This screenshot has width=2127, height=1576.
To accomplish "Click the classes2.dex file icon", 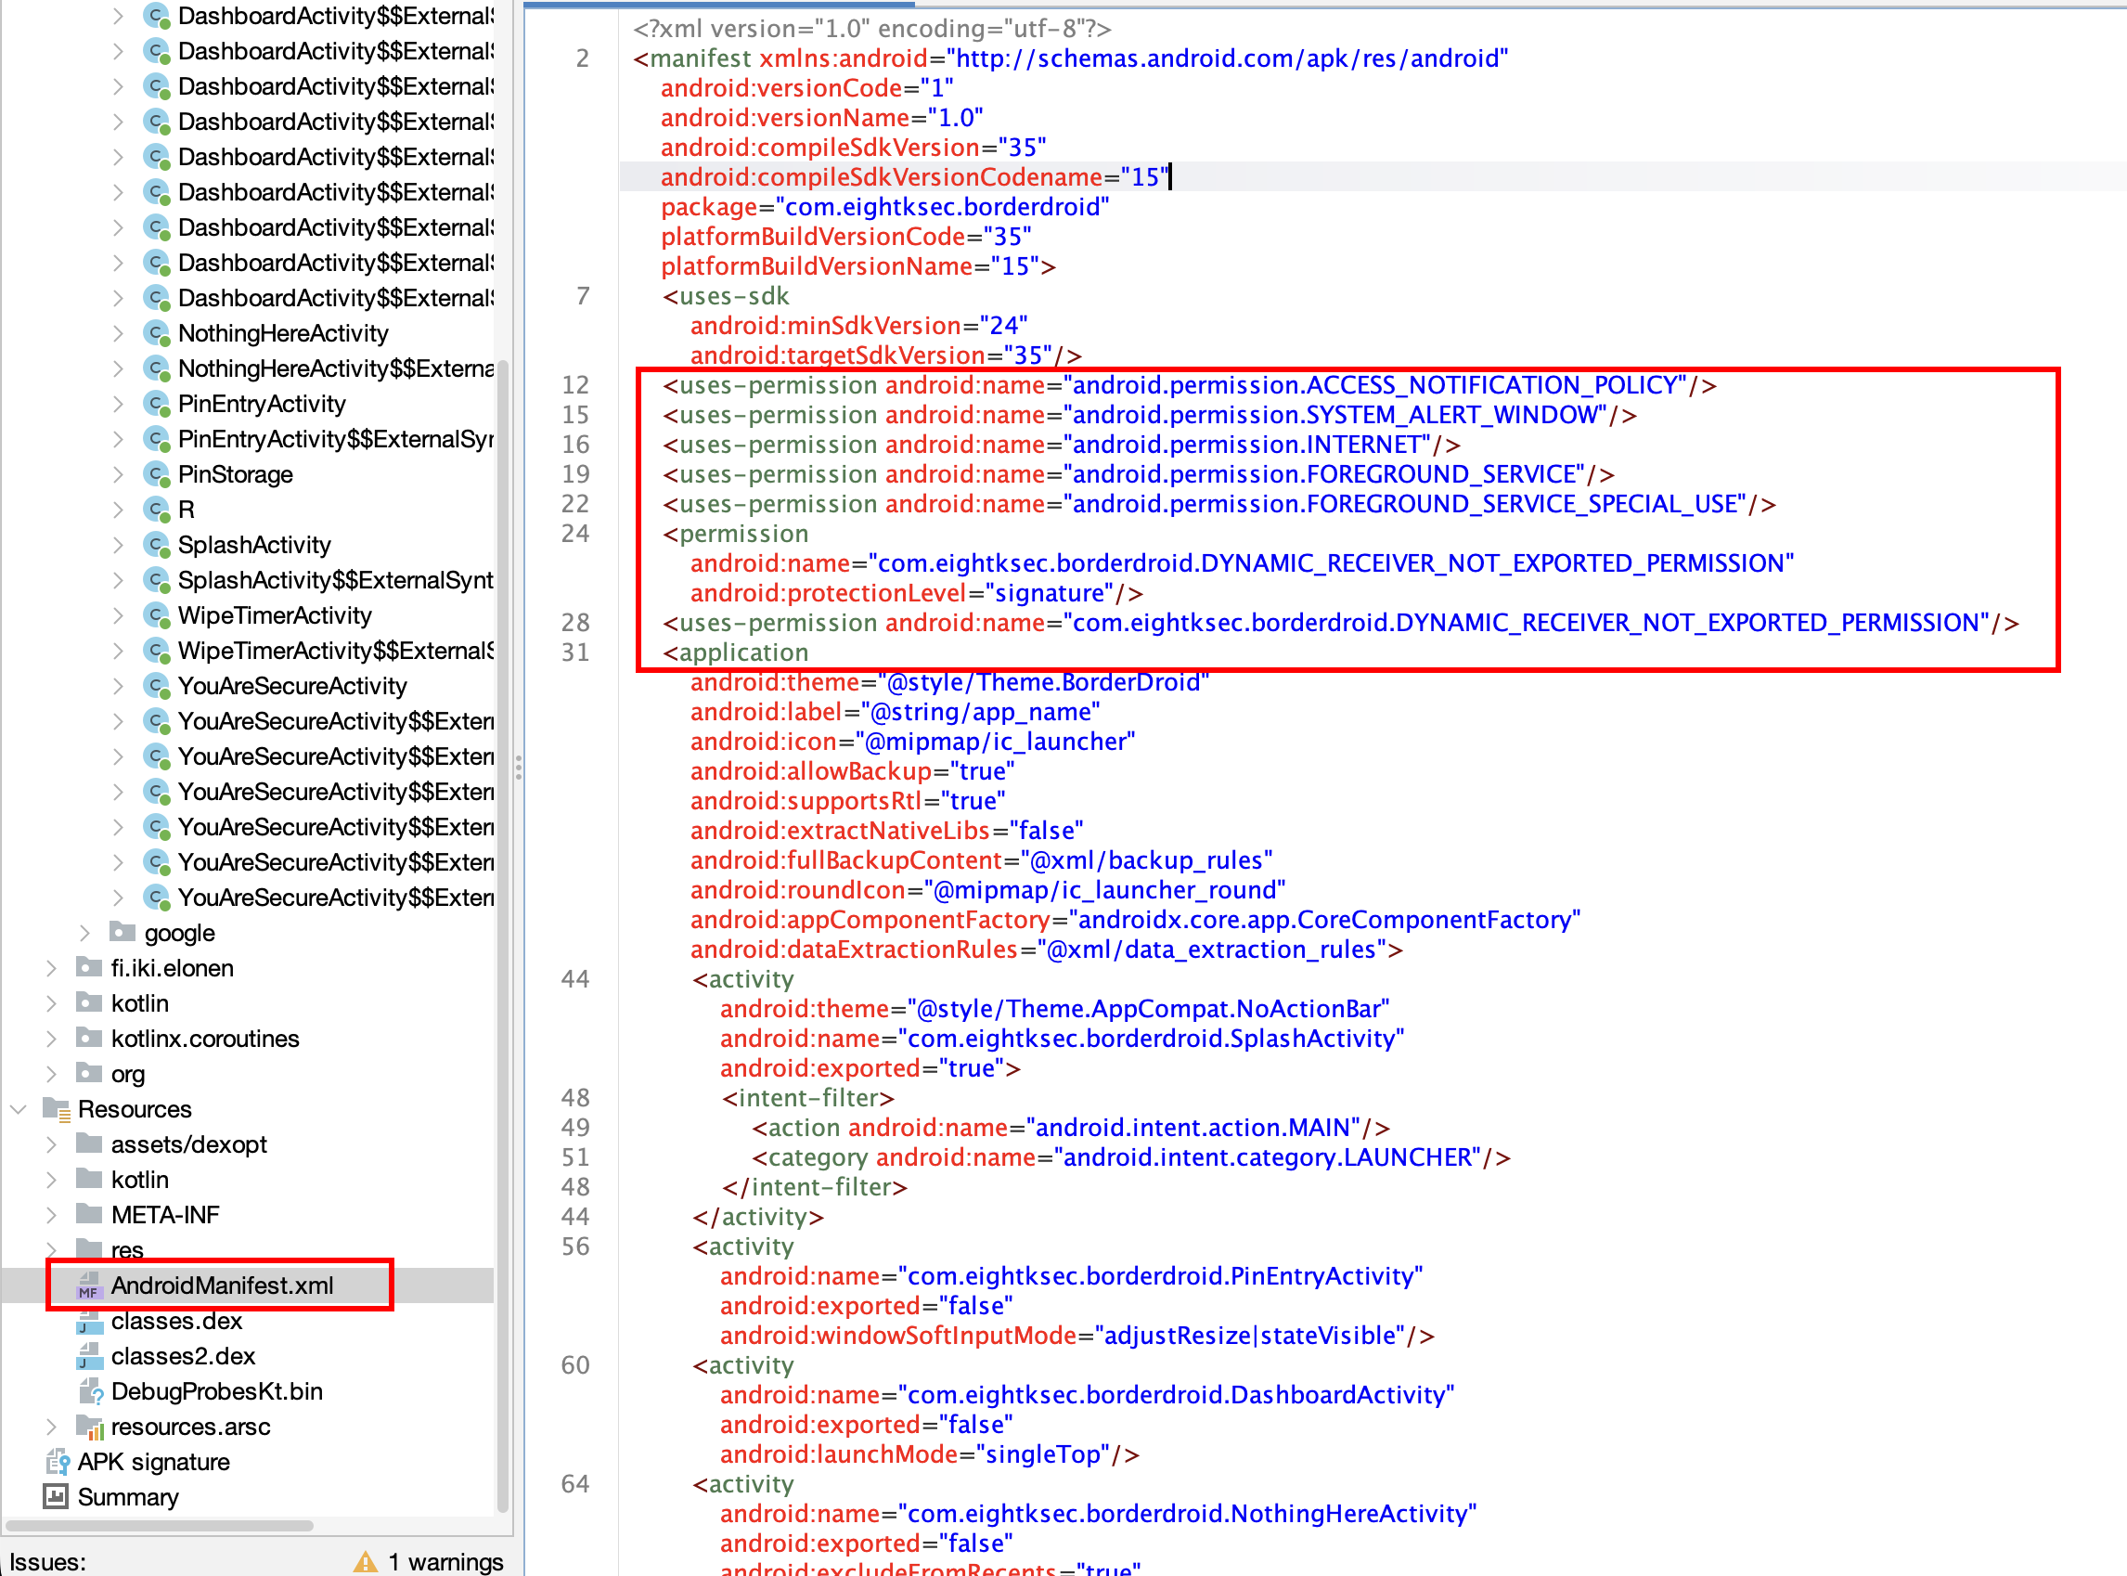I will 89,1357.
